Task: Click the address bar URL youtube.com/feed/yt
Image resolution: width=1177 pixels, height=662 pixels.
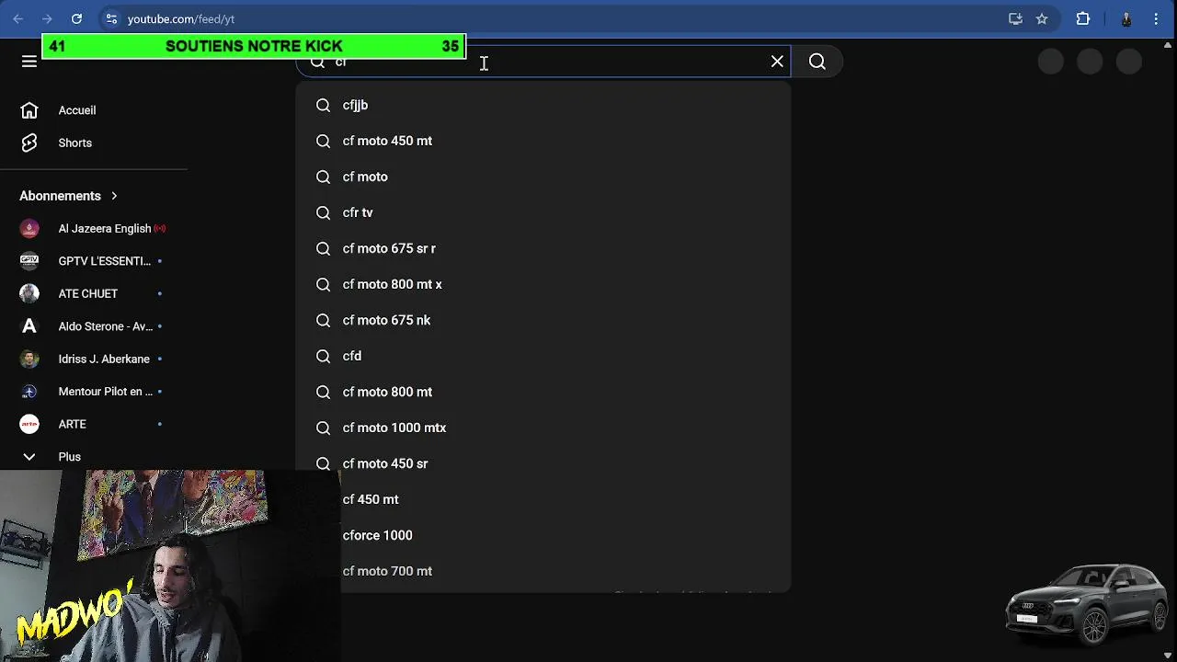Action: pos(181,19)
